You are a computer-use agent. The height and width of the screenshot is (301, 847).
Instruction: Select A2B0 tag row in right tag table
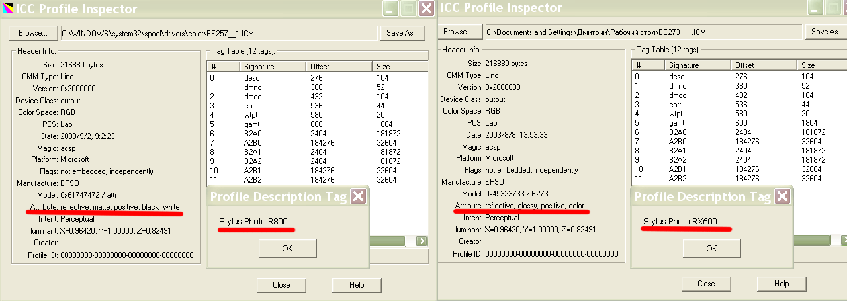click(x=740, y=141)
